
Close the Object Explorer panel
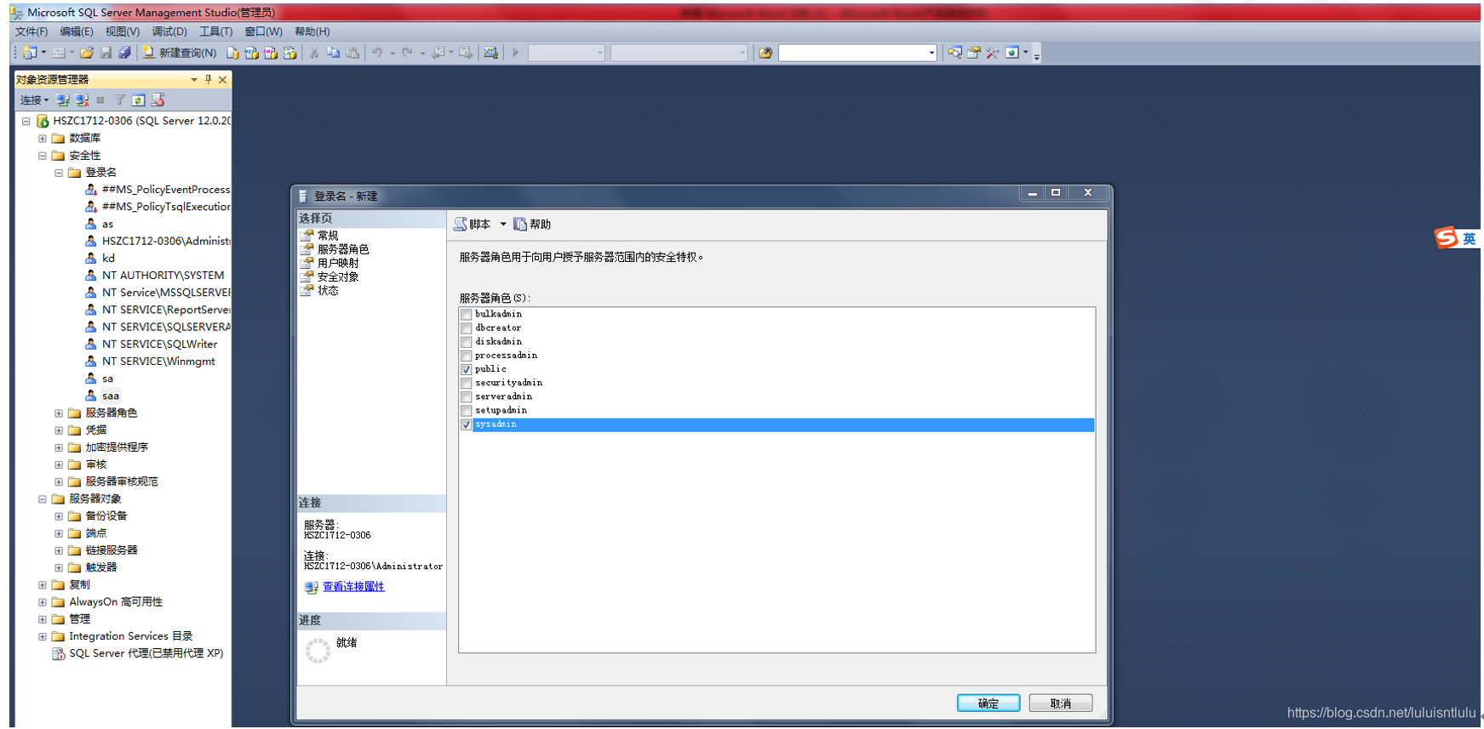pyautogui.click(x=222, y=79)
